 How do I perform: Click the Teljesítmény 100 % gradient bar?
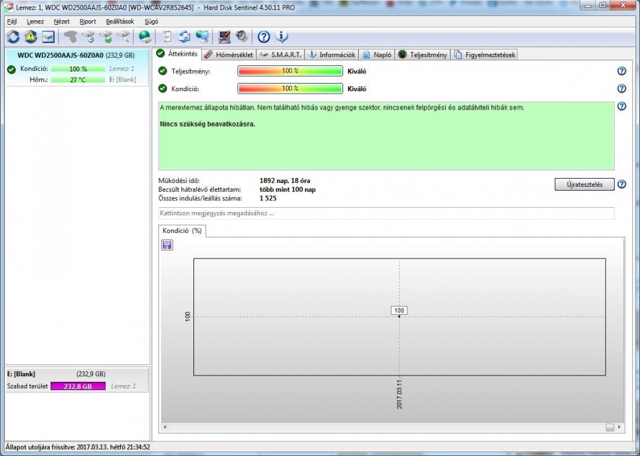coord(291,71)
